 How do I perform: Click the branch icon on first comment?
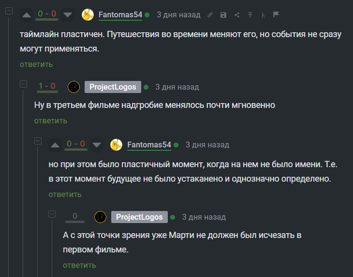click(x=263, y=15)
